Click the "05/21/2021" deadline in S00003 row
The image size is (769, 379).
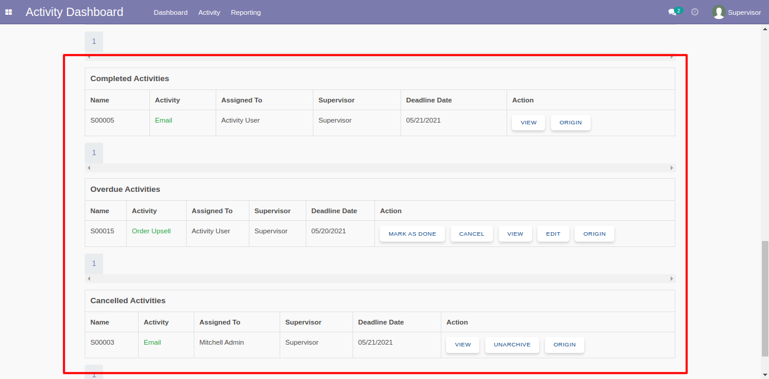tap(376, 342)
